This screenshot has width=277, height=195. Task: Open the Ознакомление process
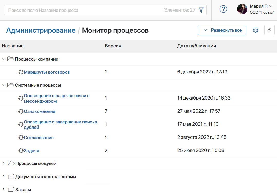tap(40, 111)
